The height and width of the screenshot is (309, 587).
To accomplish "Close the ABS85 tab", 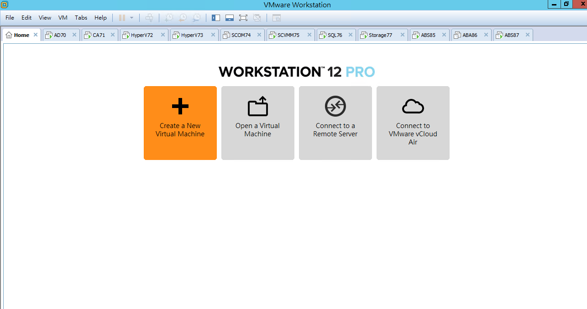I will point(444,35).
